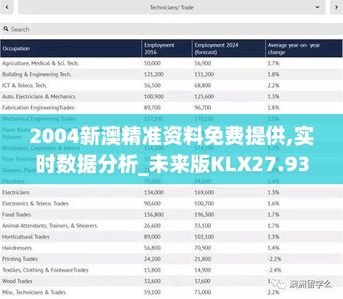The width and height of the screenshot is (343, 299).
Task: Click 121,200 employment 2016 value
Action: pyautogui.click(x=154, y=74)
